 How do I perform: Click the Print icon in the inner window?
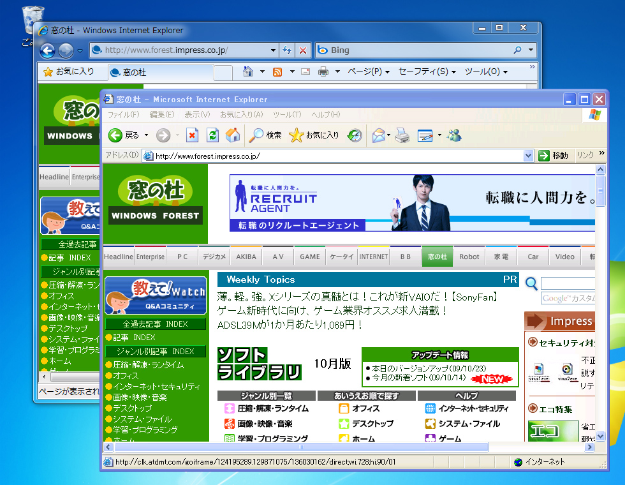coord(402,135)
